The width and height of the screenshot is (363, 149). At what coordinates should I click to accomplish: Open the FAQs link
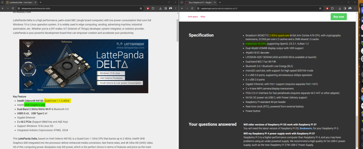pos(203,17)
